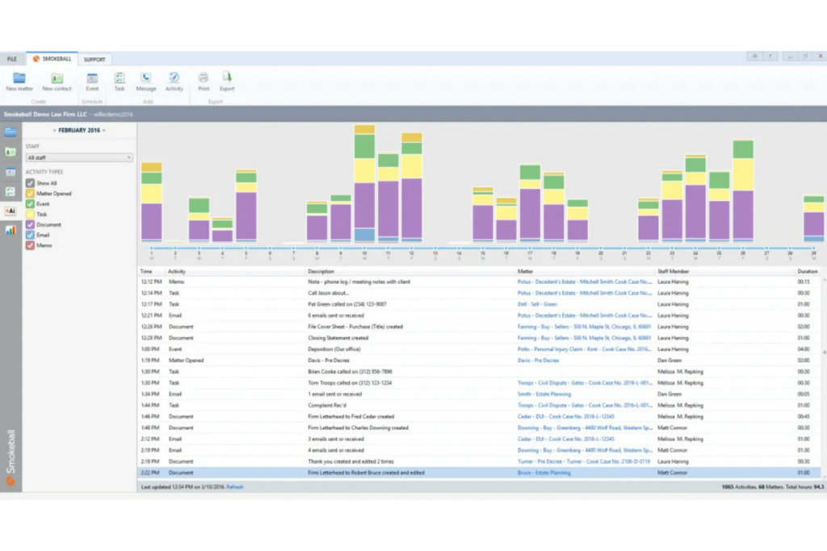Select 'Deposition (Our office)' event row

point(479,349)
